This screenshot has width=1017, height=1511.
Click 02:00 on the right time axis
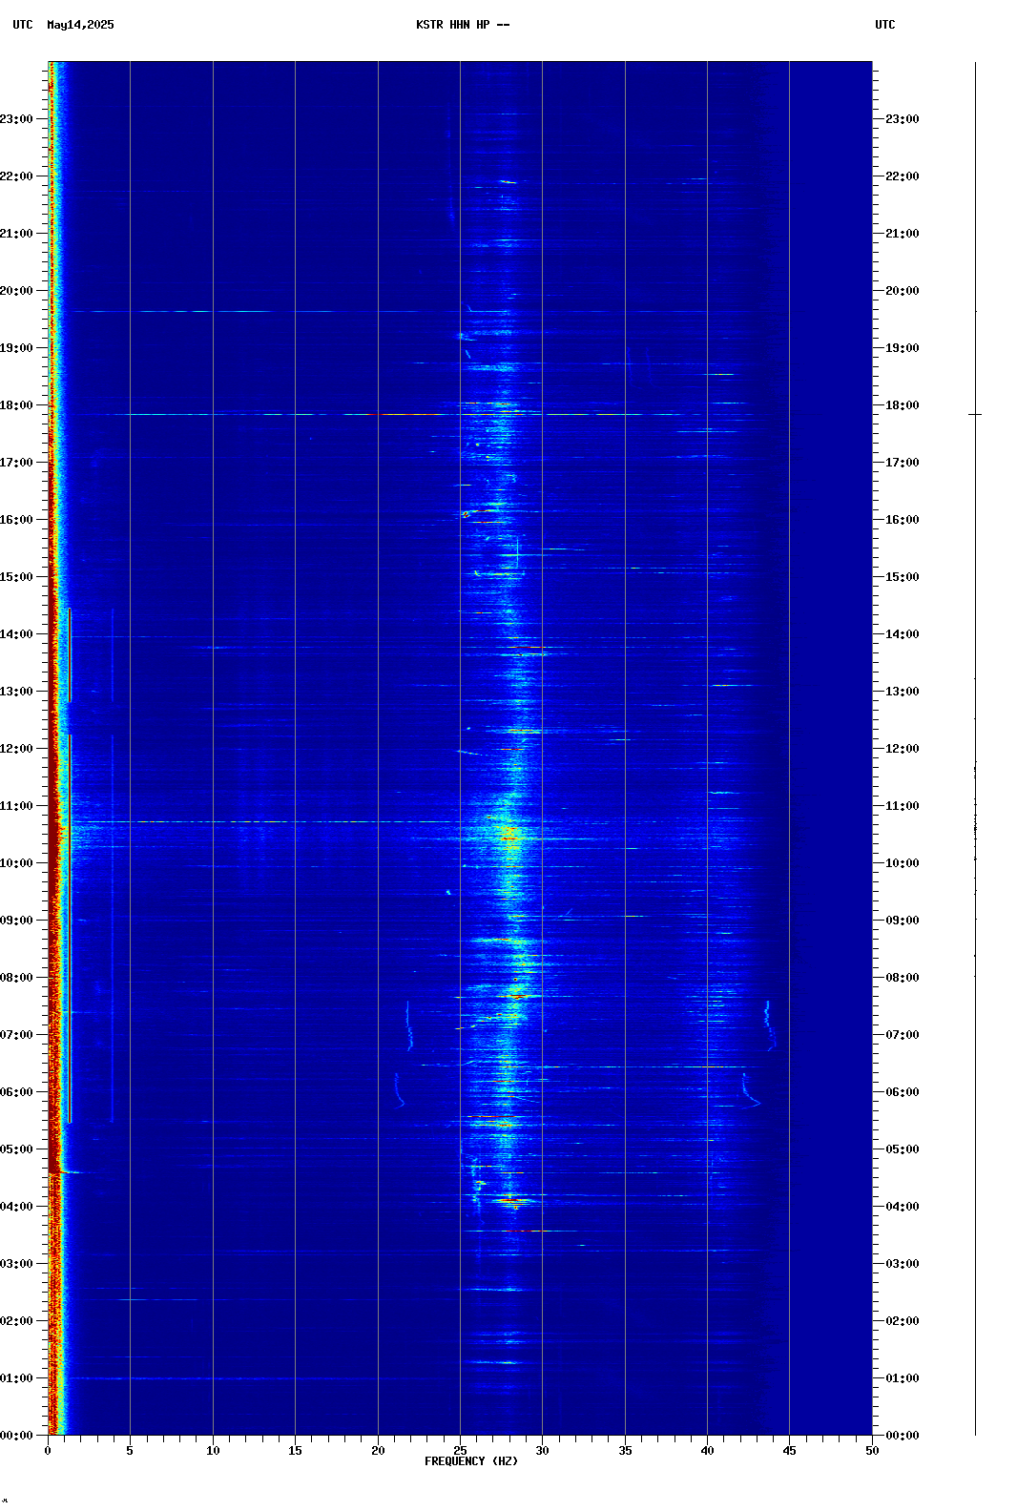(903, 1321)
